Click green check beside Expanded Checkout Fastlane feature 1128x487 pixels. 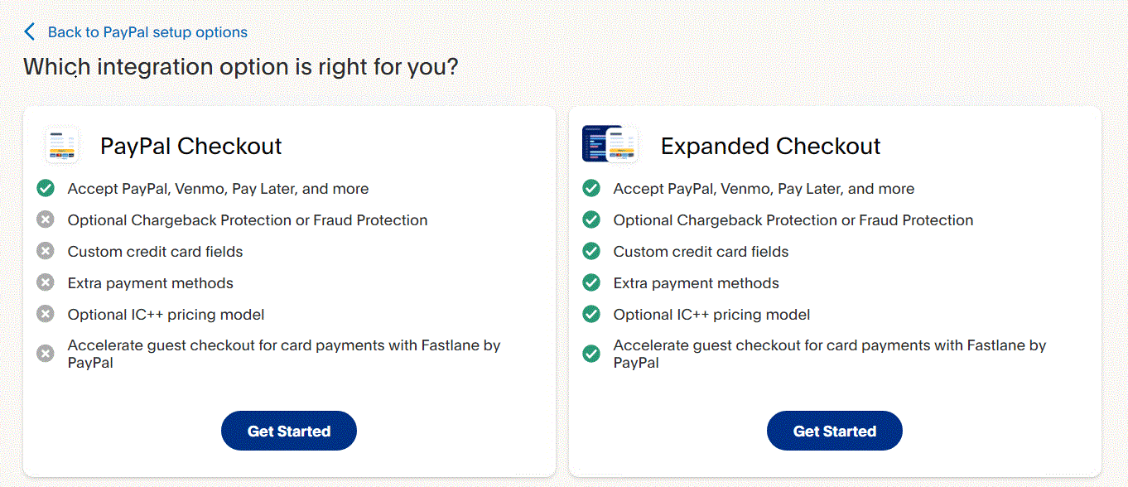pyautogui.click(x=591, y=354)
